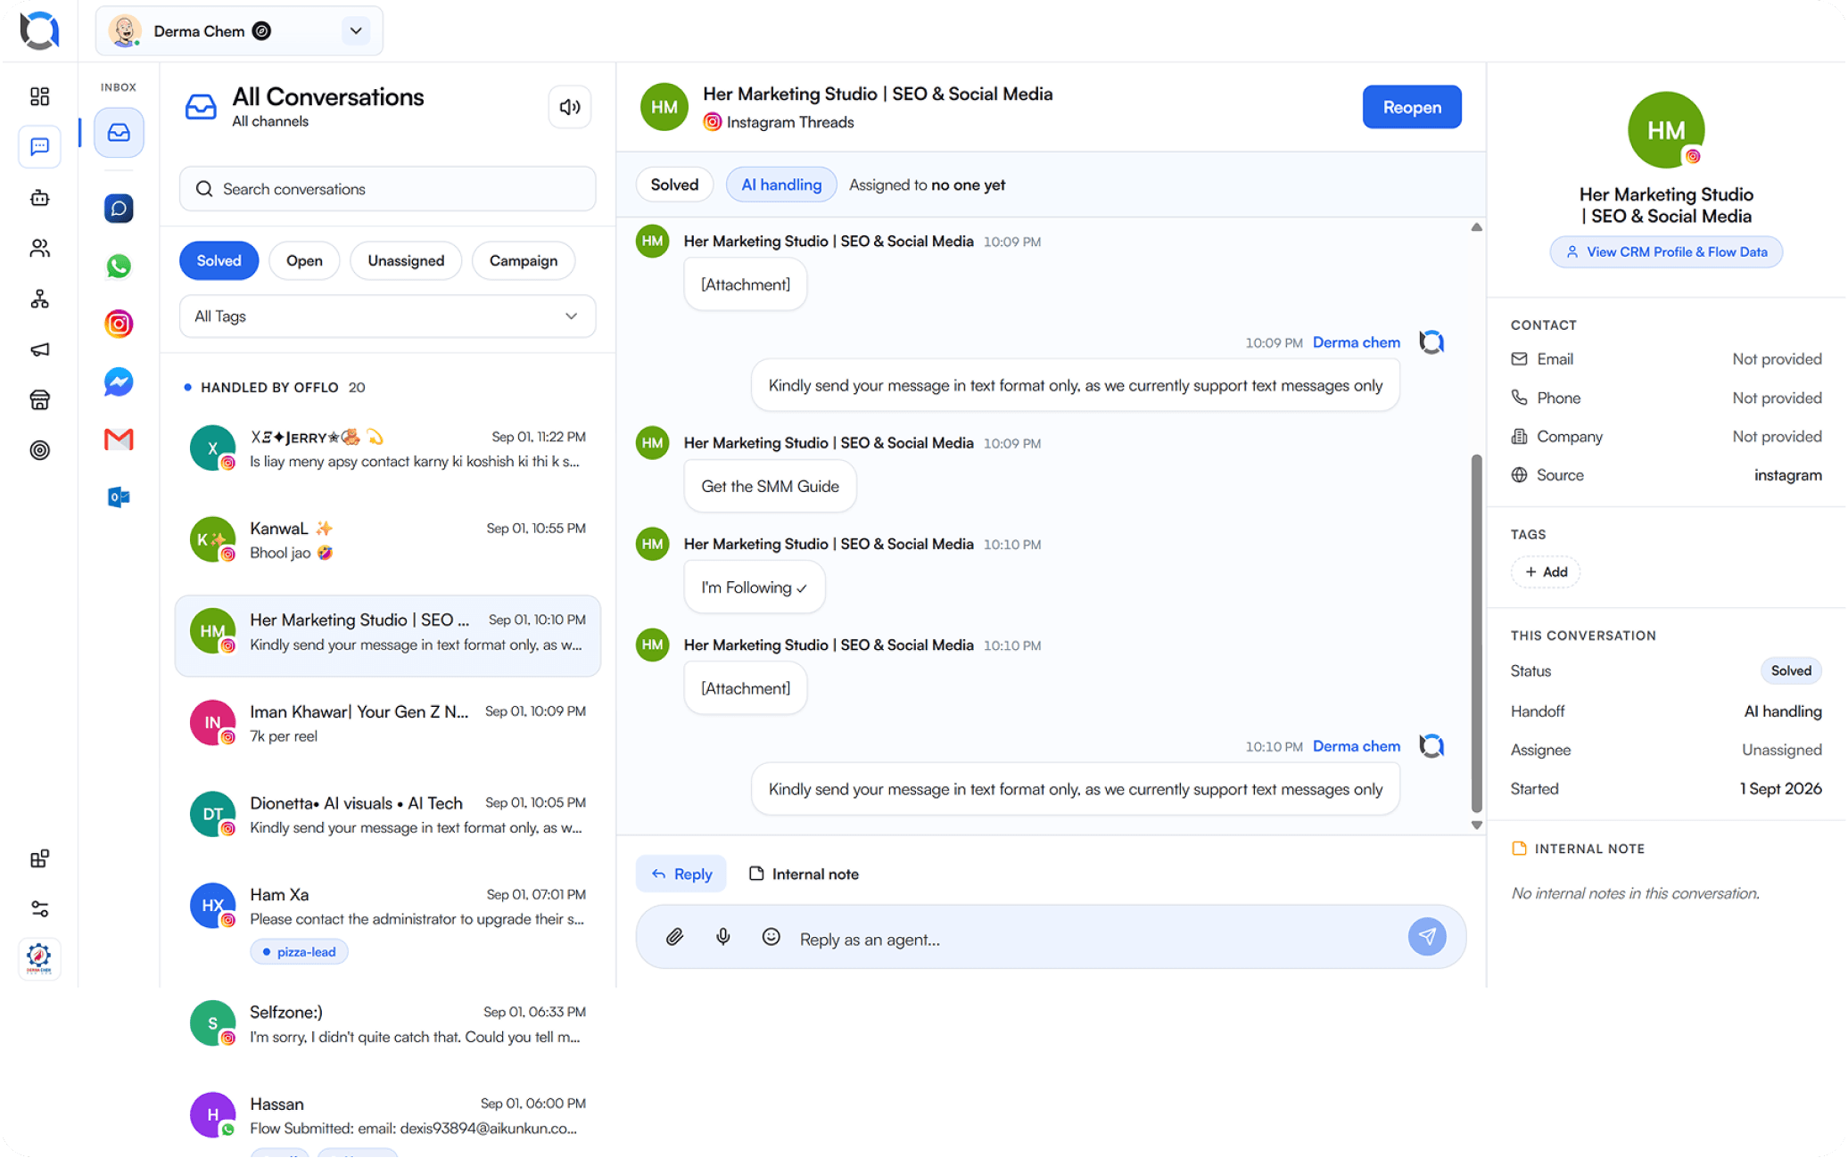
Task: Click the Handled by Offlo section header
Action: (275, 387)
